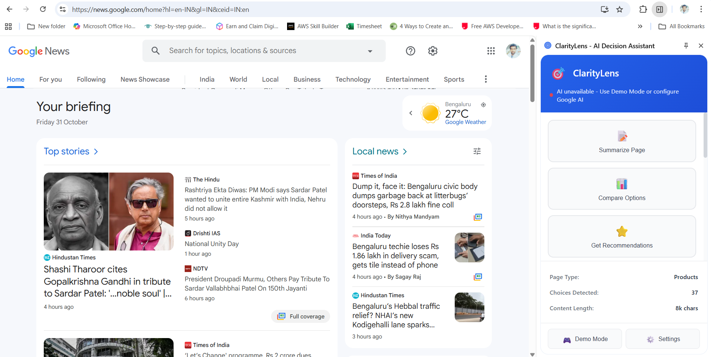Open the AWS Skill Builder bookmark
The image size is (711, 357).
pos(313,26)
